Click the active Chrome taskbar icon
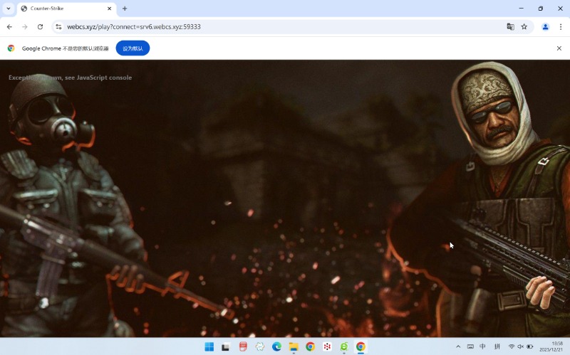Screen dimensions: 570x355 361,346
